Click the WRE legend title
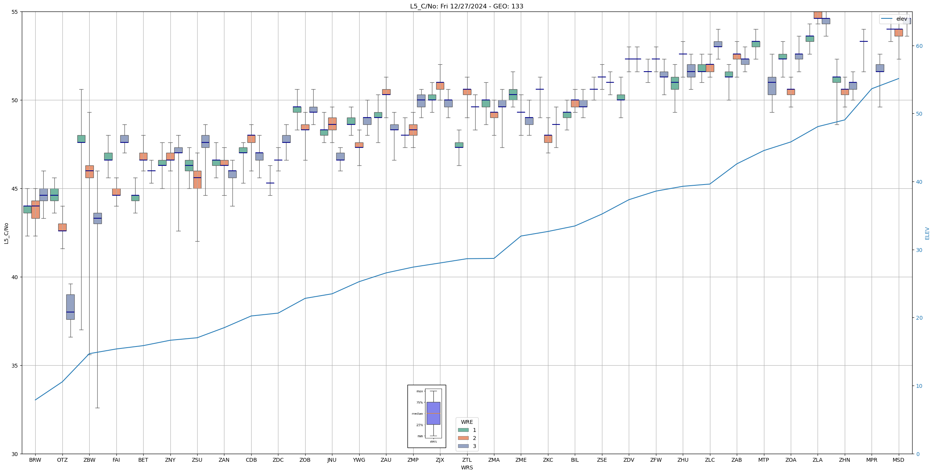 [466, 422]
